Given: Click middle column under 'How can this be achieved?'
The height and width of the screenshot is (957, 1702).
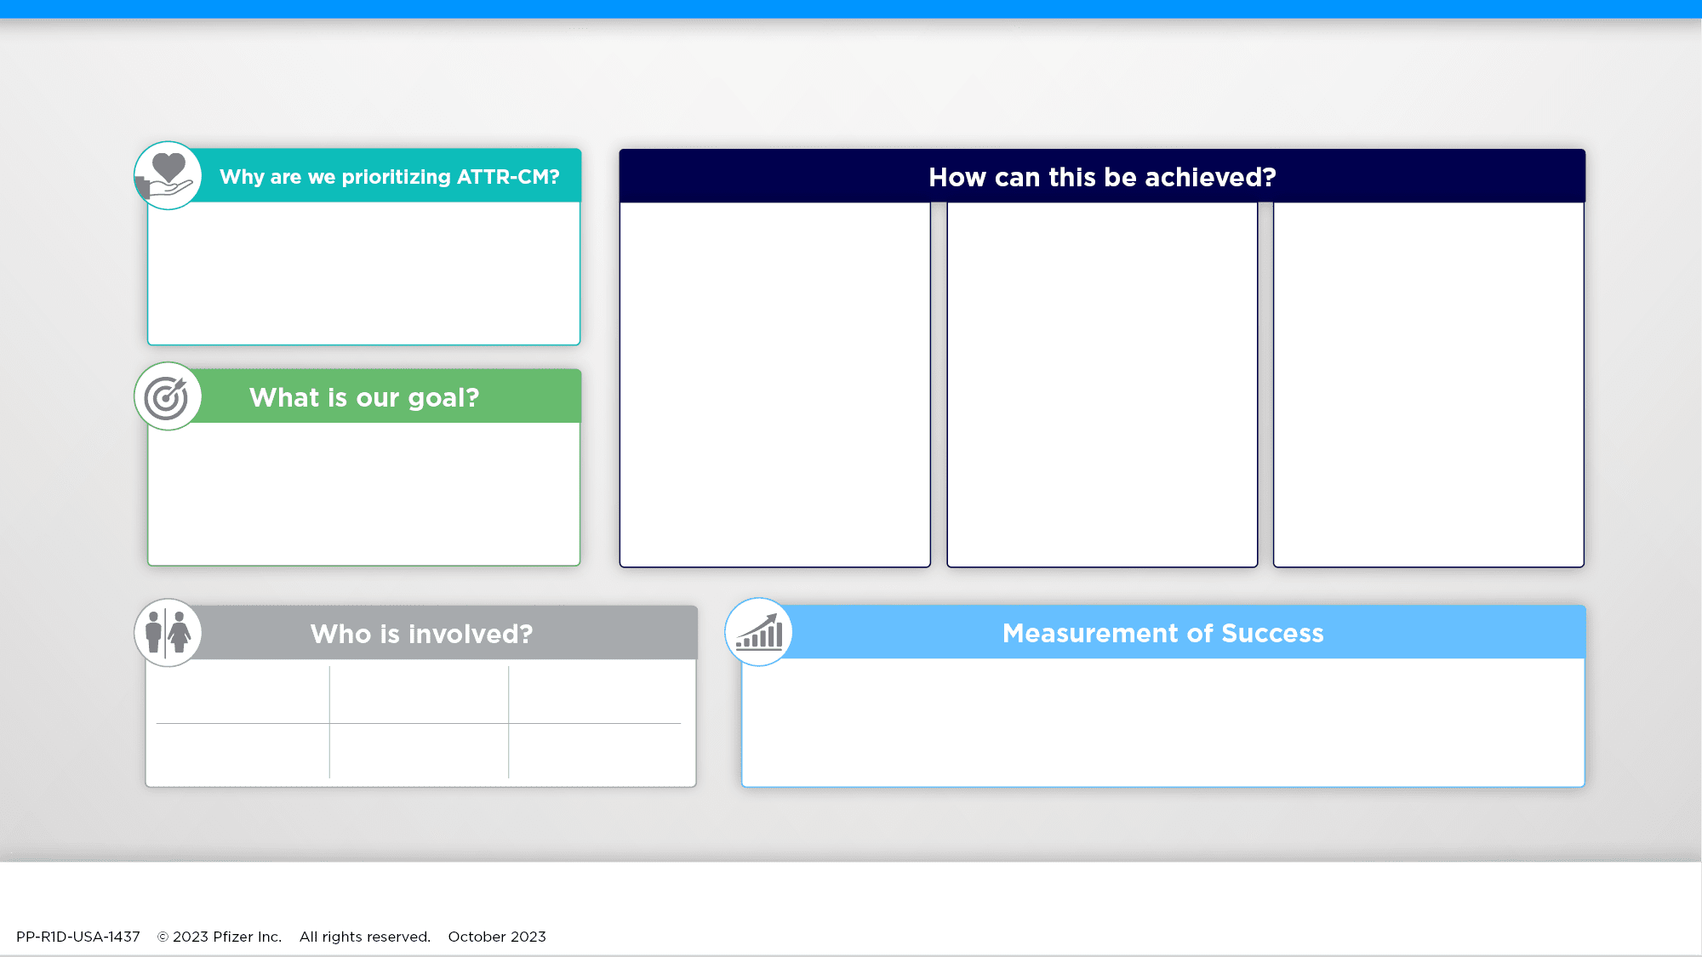Looking at the screenshot, I should 1102,385.
